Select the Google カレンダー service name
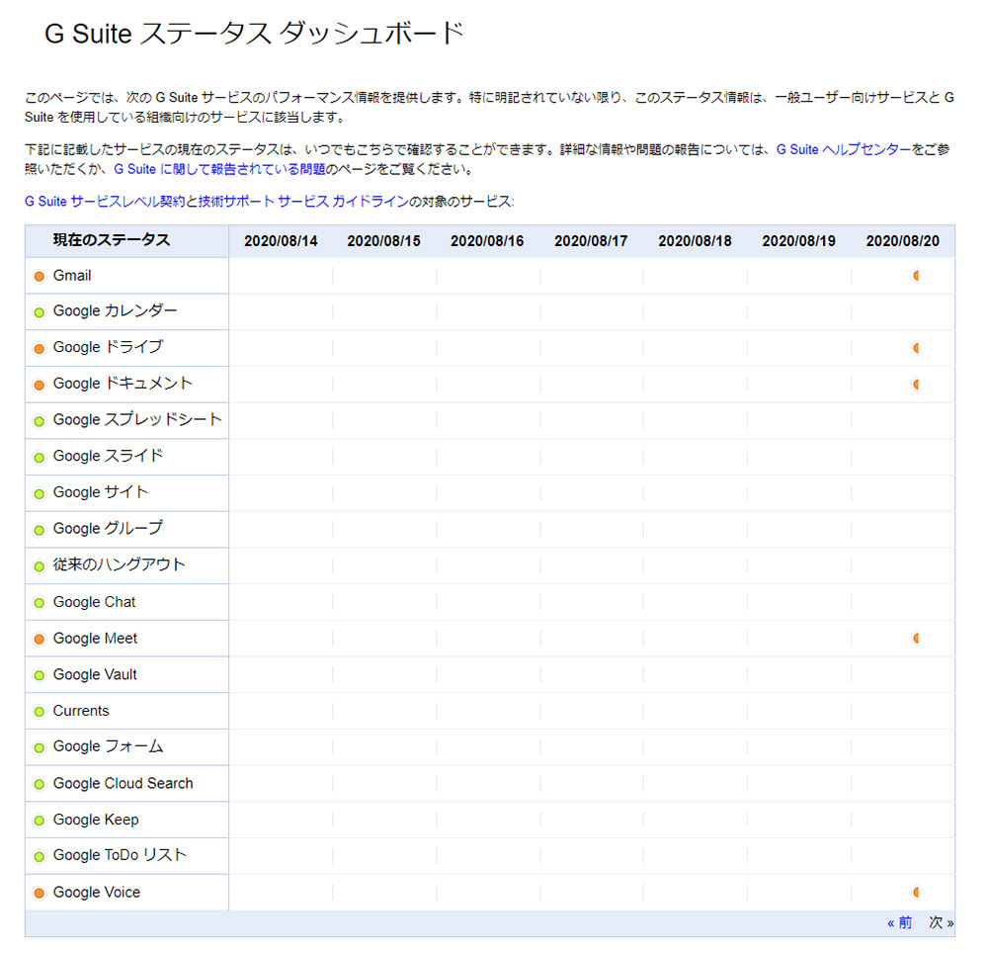 coord(116,310)
